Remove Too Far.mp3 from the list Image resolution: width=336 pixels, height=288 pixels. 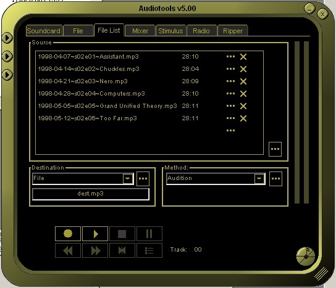(x=243, y=118)
